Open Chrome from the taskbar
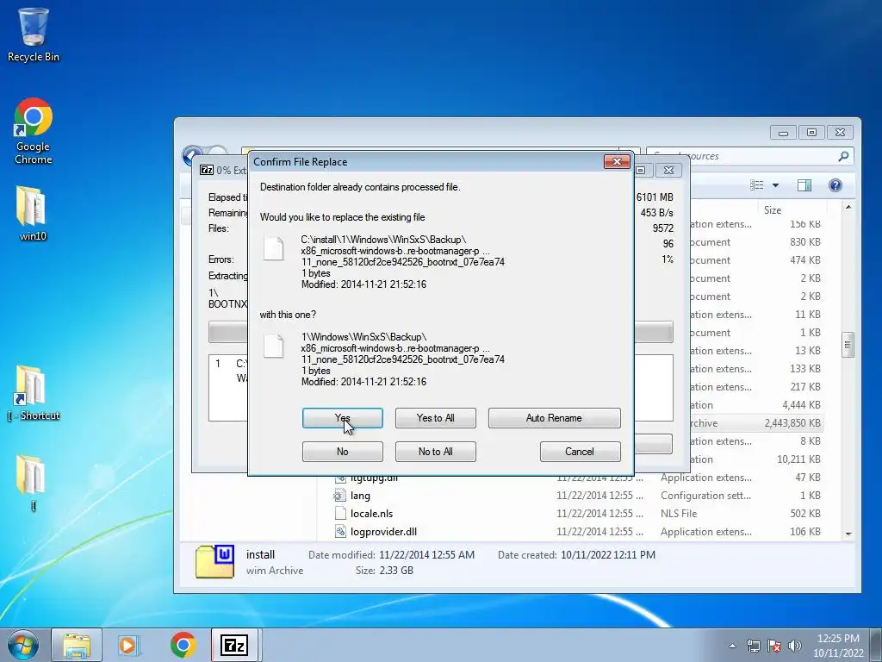Image resolution: width=882 pixels, height=662 pixels. (183, 645)
